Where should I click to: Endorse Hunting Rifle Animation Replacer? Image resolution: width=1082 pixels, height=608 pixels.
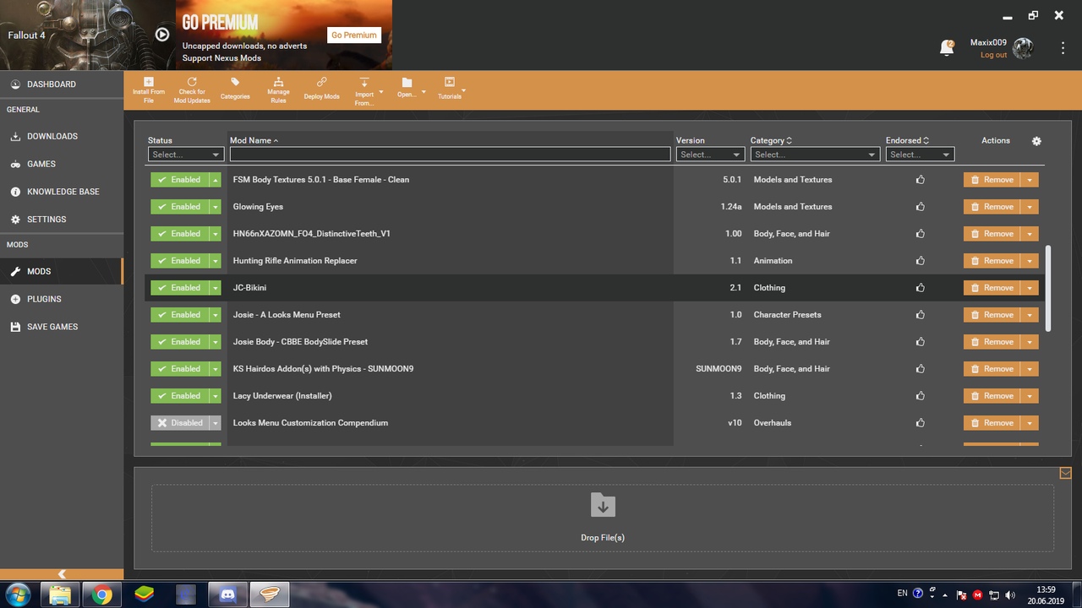click(921, 261)
